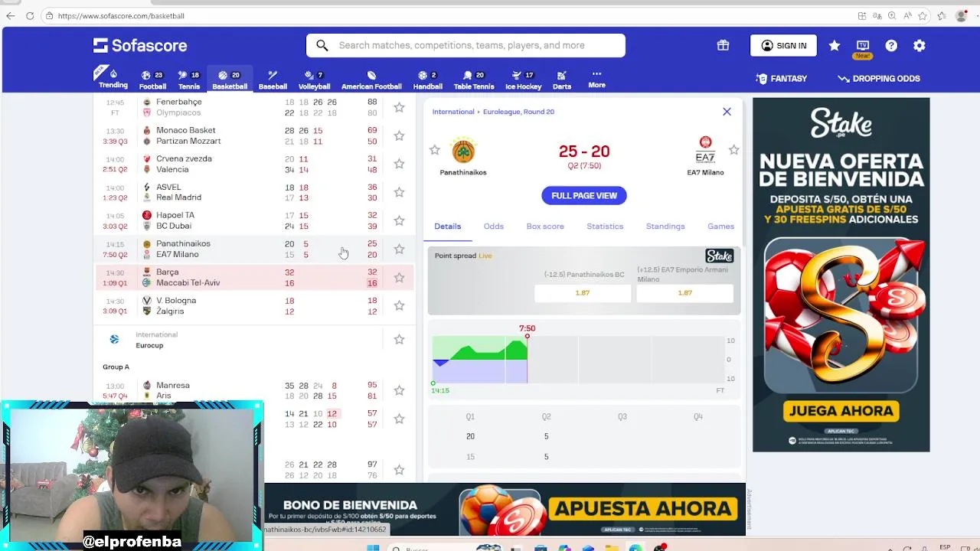Select the Standings tab
Image resolution: width=980 pixels, height=551 pixels.
(x=665, y=227)
